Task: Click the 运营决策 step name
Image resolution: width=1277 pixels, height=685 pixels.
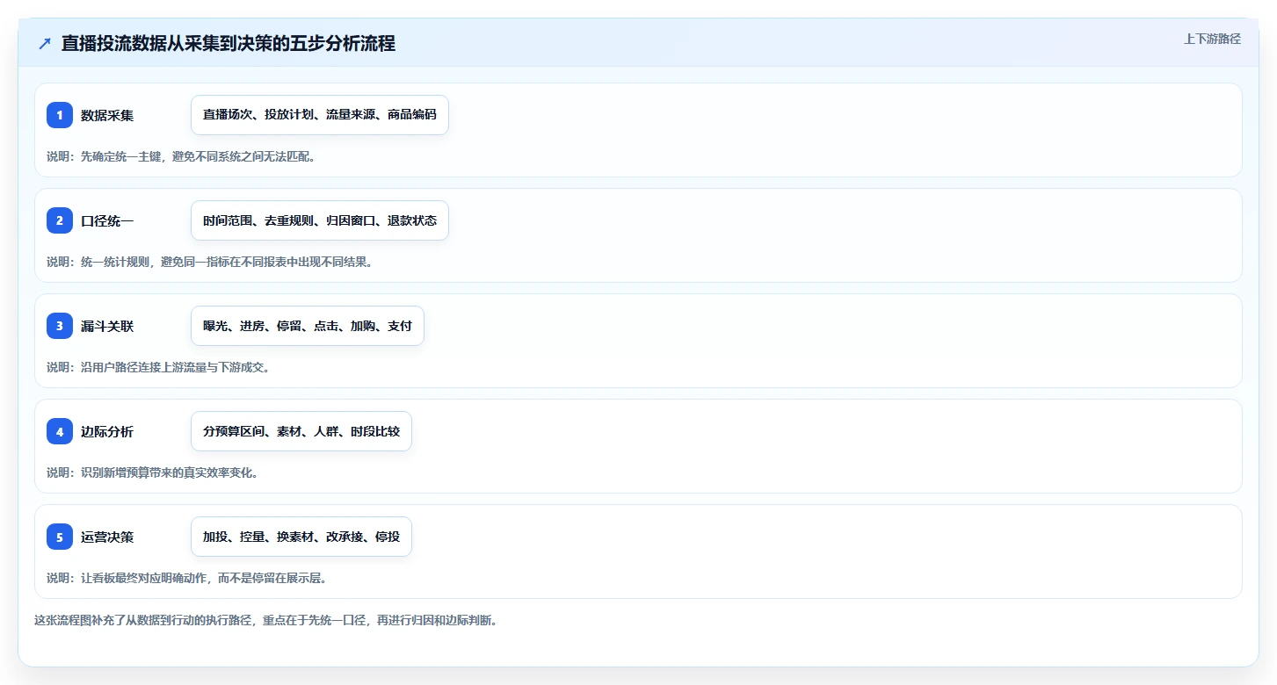Action: (x=107, y=537)
